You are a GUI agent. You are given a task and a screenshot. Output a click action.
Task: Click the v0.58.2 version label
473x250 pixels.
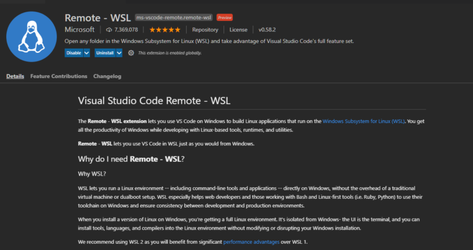[x=267, y=30]
